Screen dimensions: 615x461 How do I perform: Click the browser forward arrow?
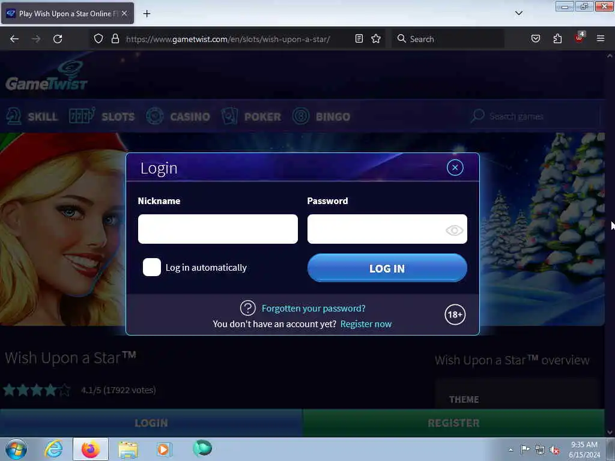tap(35, 39)
